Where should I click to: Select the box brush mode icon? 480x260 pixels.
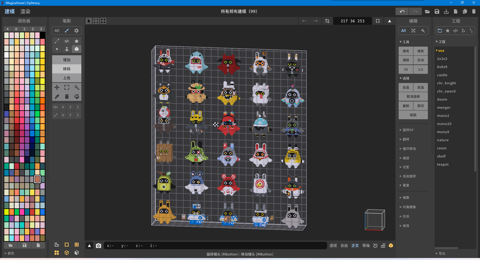pos(76,49)
